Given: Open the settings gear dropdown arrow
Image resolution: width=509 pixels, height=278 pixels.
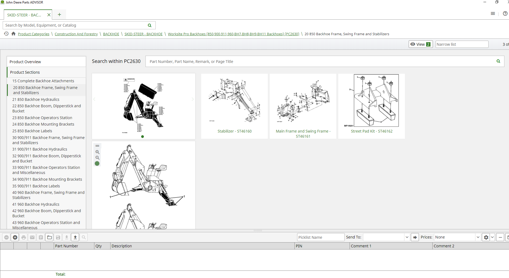Looking at the screenshot, I should 493,237.
